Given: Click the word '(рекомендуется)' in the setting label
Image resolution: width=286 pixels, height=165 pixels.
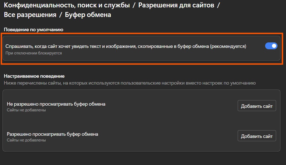Looking at the screenshot, I should tap(228, 46).
